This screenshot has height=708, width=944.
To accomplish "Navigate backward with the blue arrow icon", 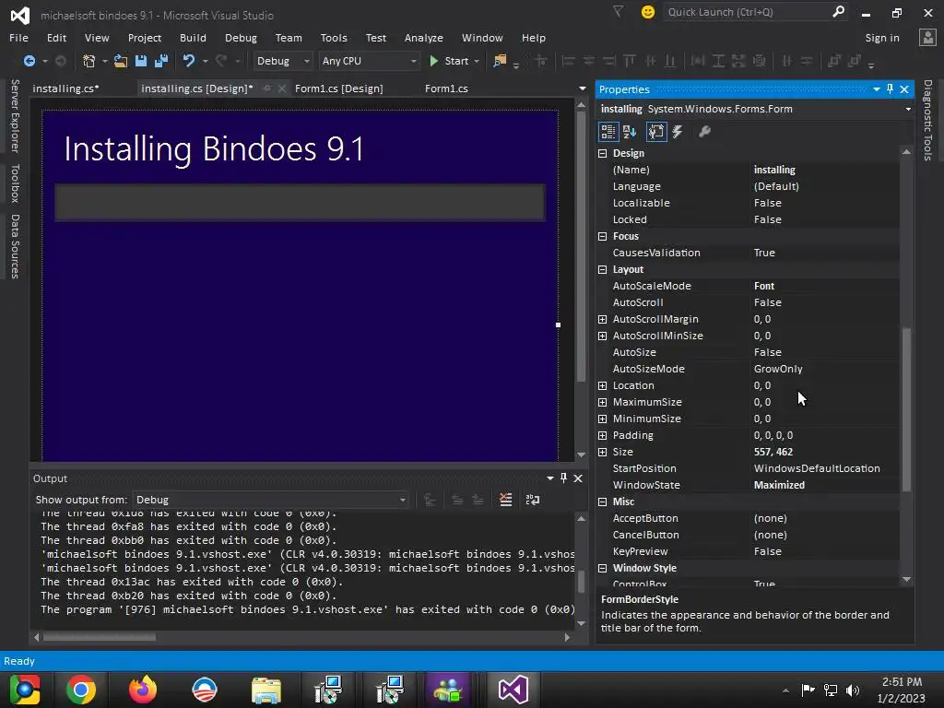I will click(x=29, y=61).
